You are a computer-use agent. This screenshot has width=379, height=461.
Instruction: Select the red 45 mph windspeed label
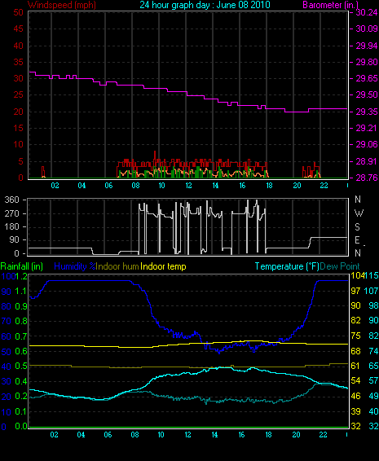click(x=18, y=29)
